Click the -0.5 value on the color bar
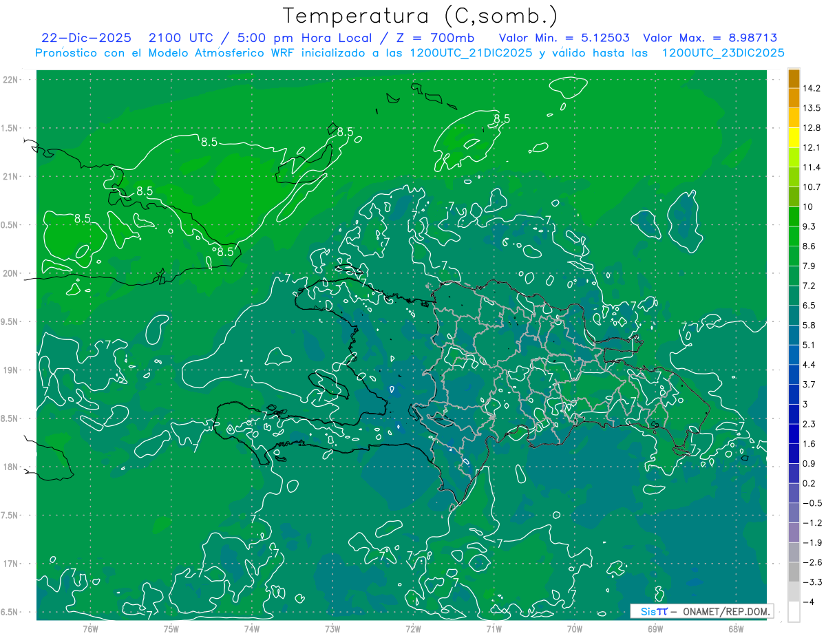This screenshot has width=826, height=638. coord(812,503)
